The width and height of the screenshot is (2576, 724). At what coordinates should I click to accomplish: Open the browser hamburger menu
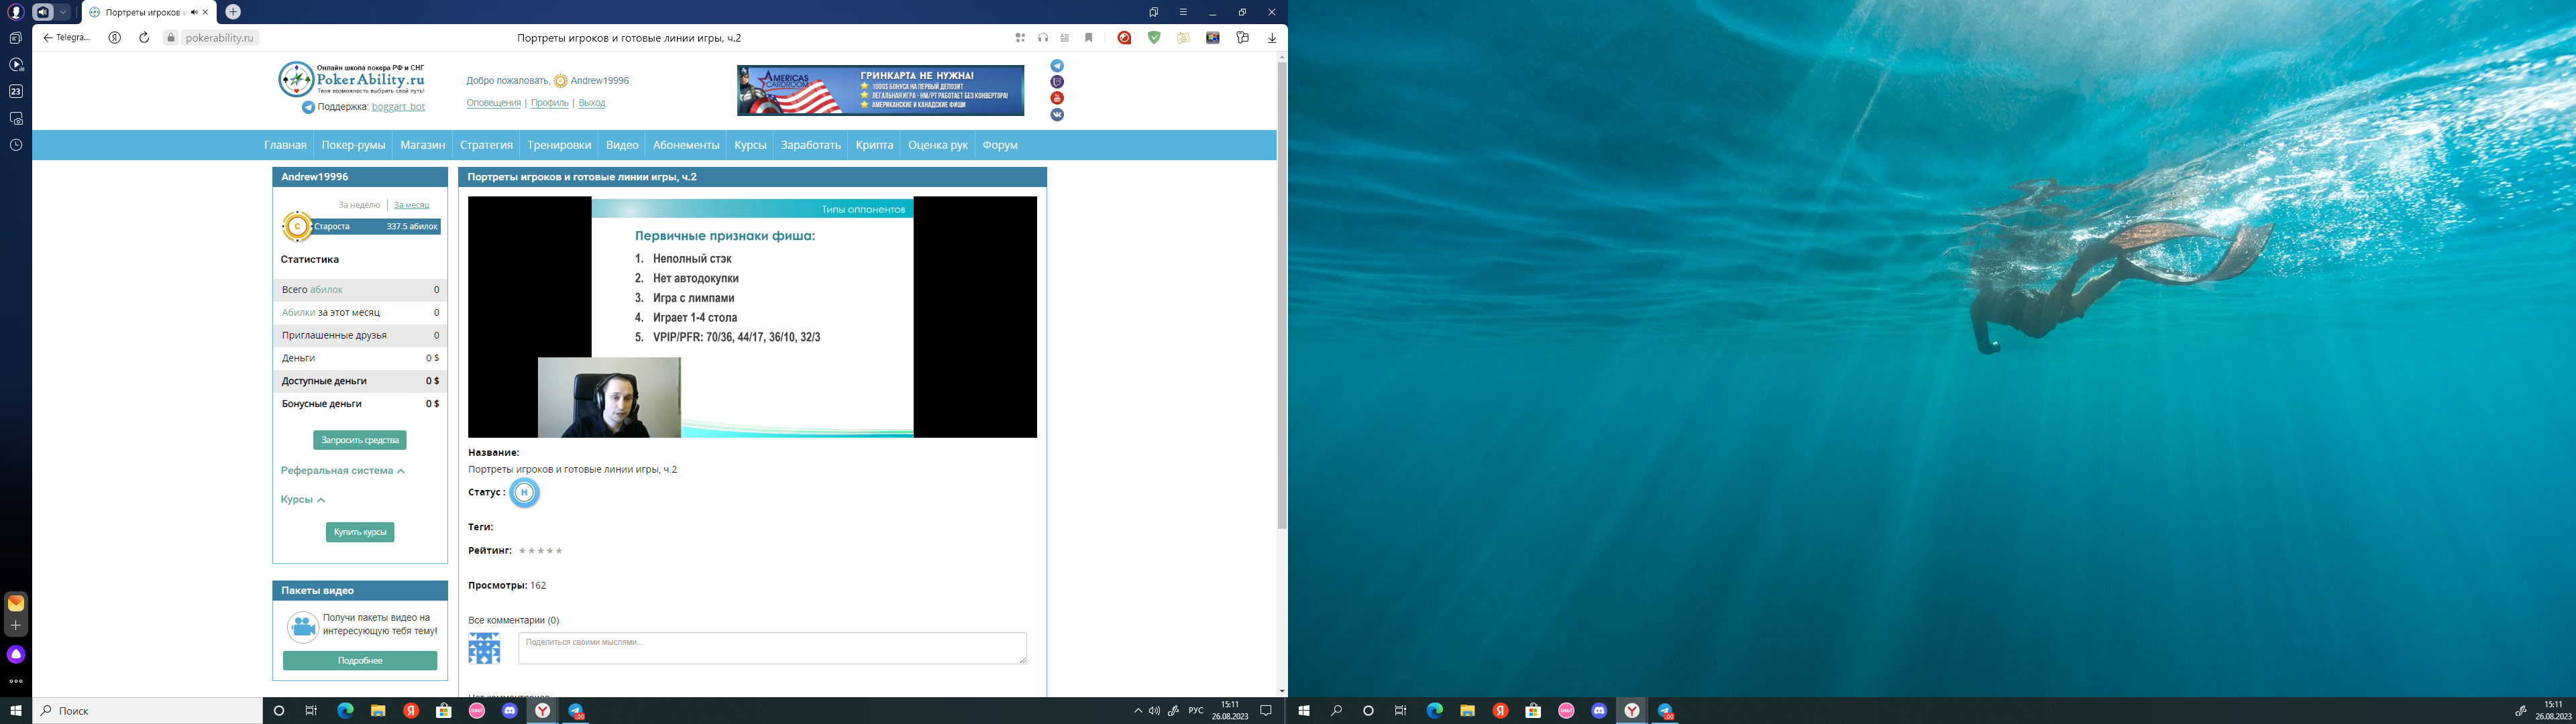pos(1183,12)
